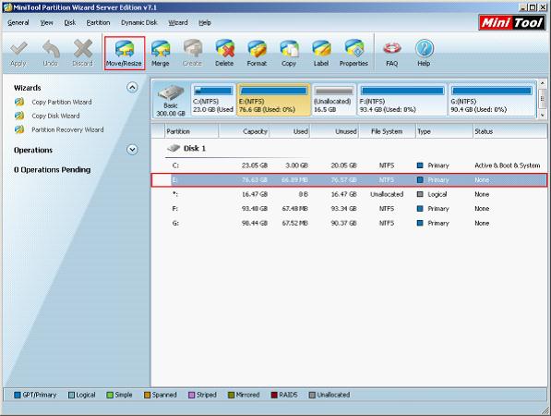The width and height of the screenshot is (551, 416).
Task: Click Simple green legend swatch
Action: pos(110,395)
